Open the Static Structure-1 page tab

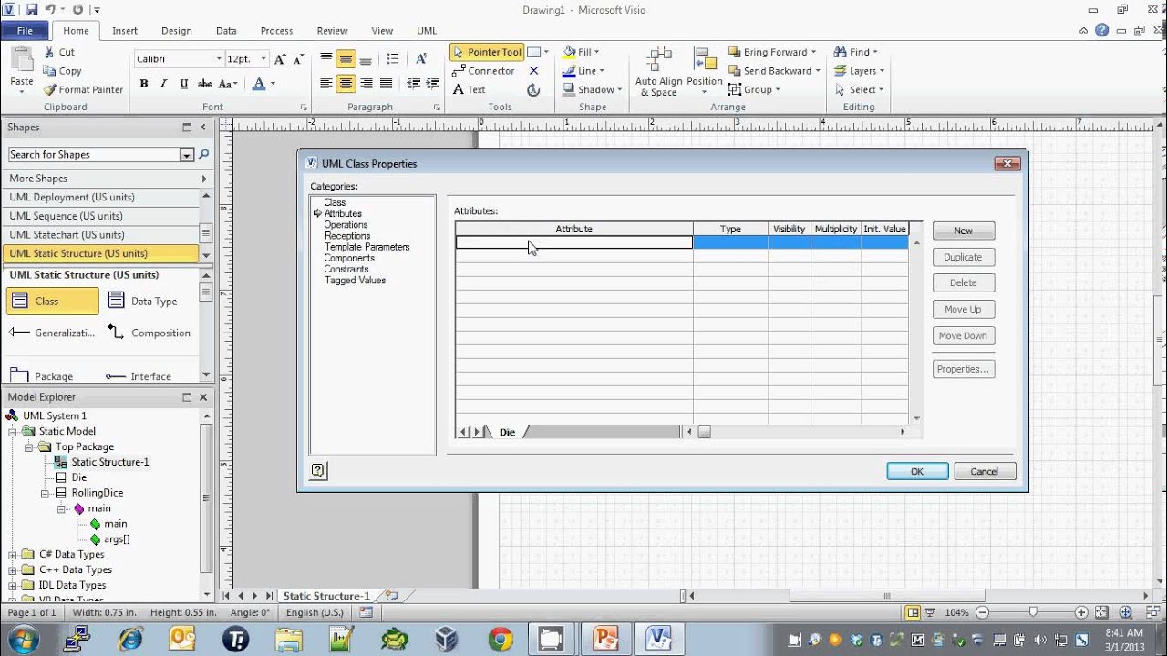point(326,596)
